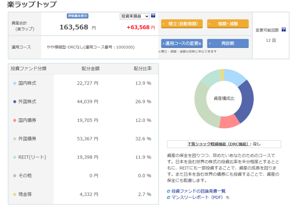Click the 11.9 % ratio cell
Screen dimensions: 295x206
click(x=143, y=157)
